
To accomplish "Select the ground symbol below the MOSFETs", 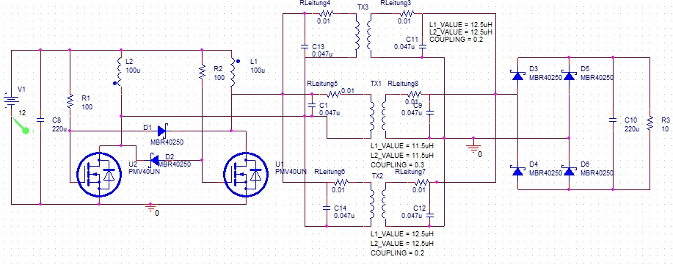I will point(150,208).
